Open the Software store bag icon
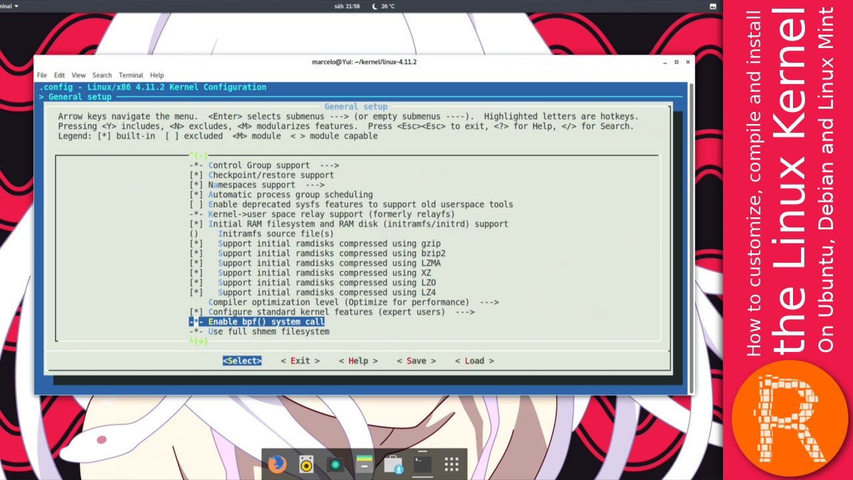The height and width of the screenshot is (480, 853). click(393, 464)
